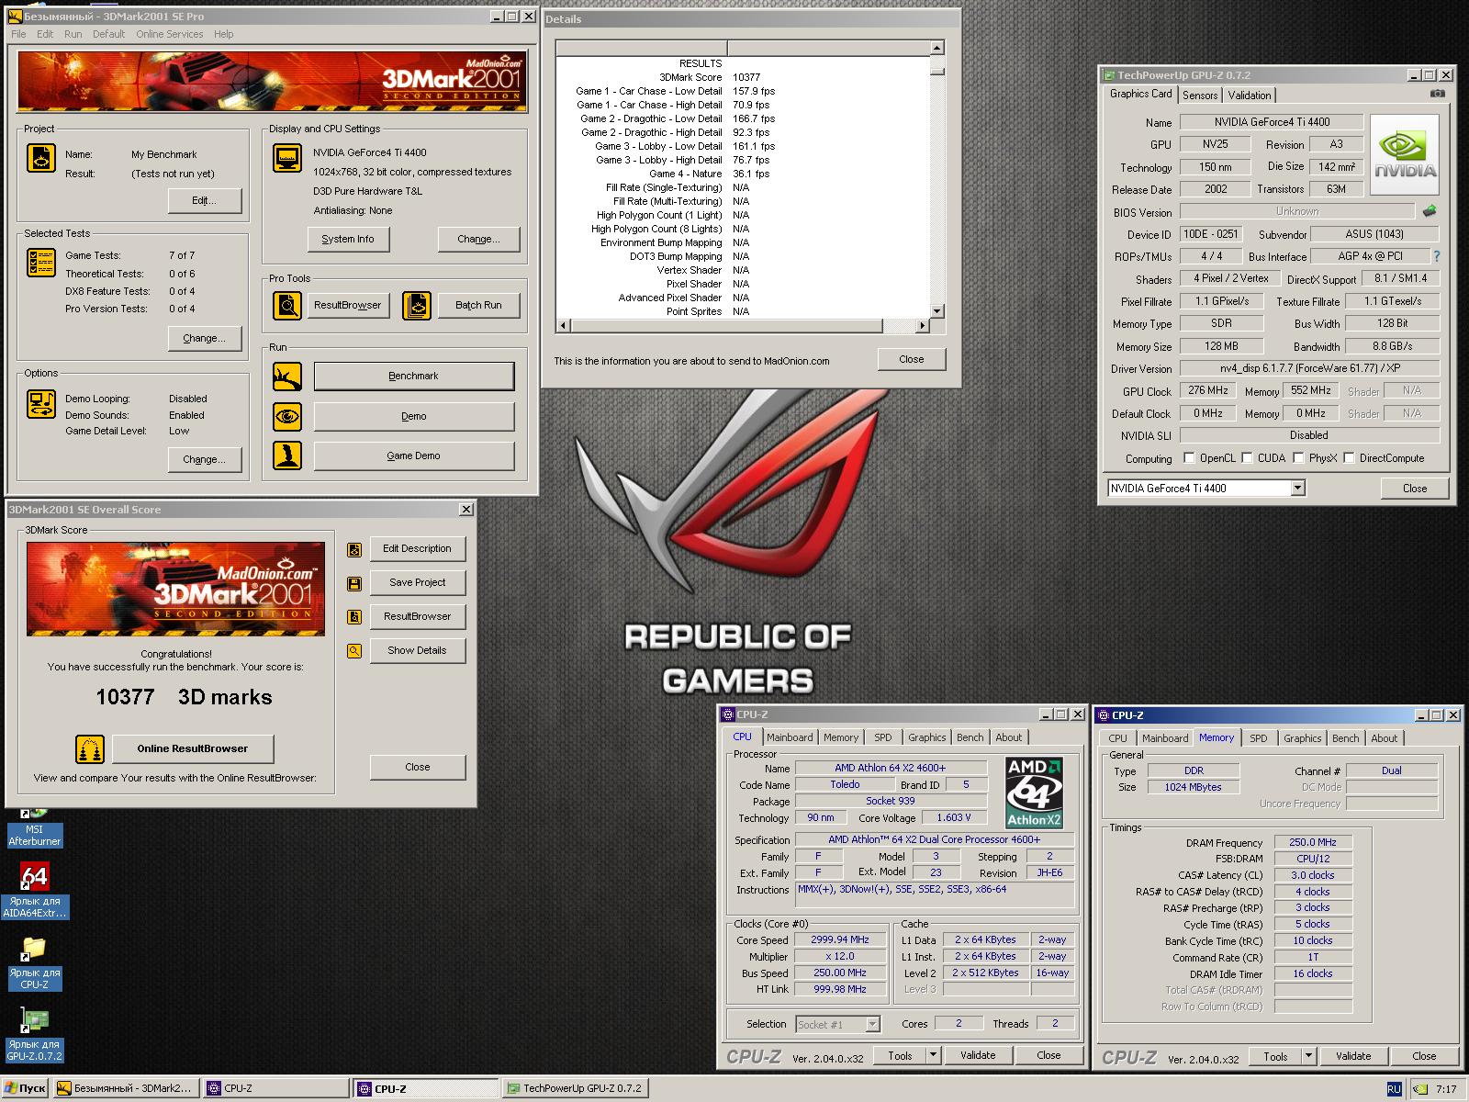The height and width of the screenshot is (1102, 1469).
Task: Click the Batch Run icon in Pro Tools
Action: coord(417,305)
